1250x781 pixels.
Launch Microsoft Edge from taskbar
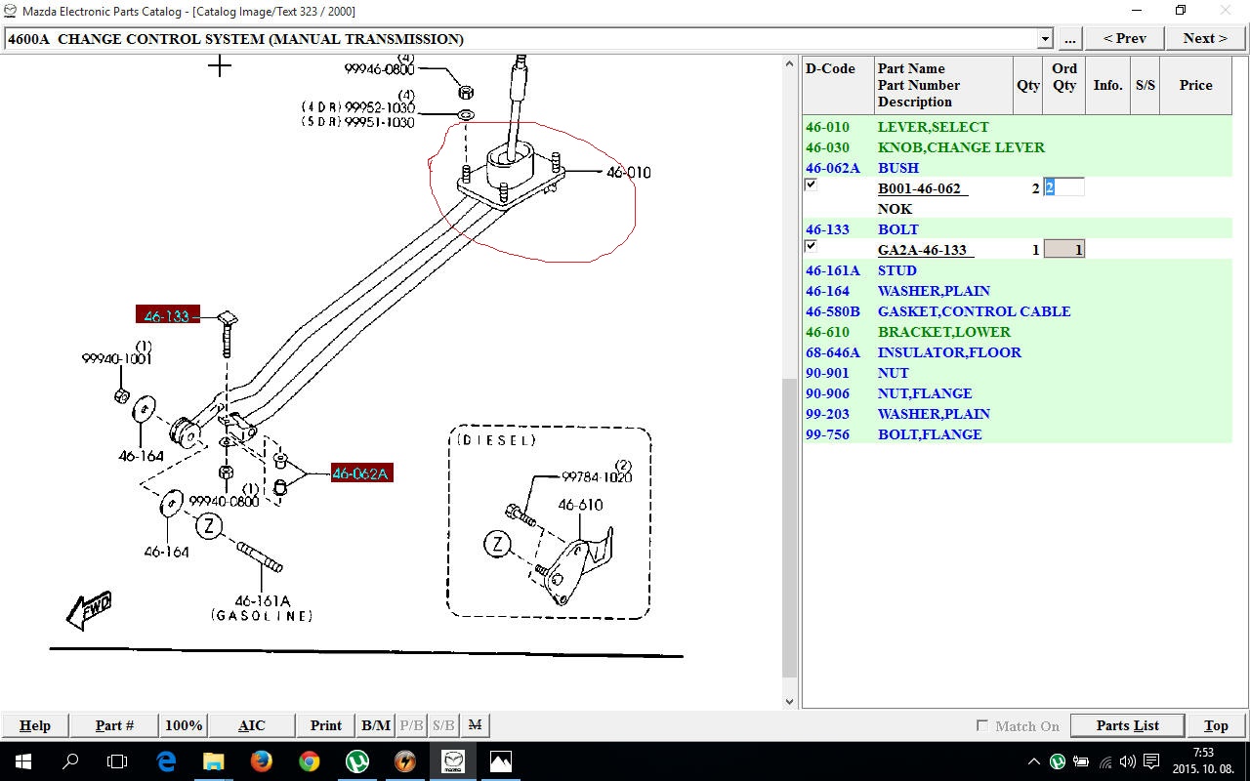click(166, 761)
